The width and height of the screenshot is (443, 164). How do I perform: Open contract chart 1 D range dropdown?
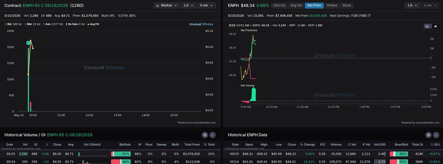[188, 6]
